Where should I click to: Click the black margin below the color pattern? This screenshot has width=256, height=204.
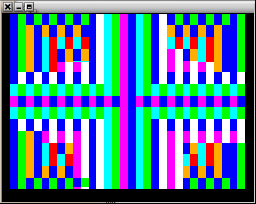[128, 195]
